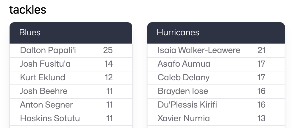Click Isaia Walker-Leawere's tackle count 21

tap(261, 50)
